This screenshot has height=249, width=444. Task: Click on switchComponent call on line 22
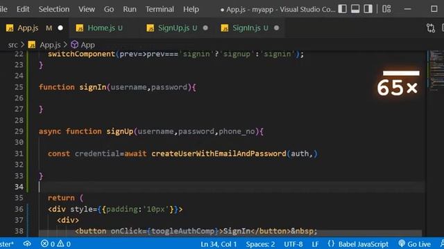click(x=81, y=54)
